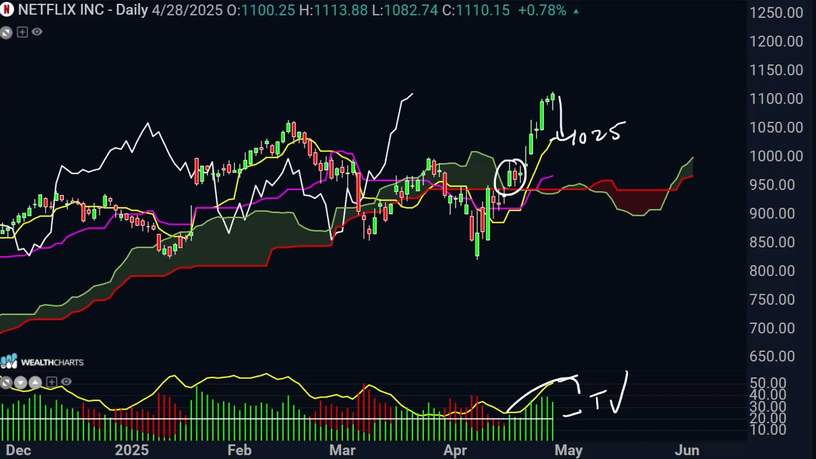816x459 pixels.
Task: Toggle visibility of the lower pane indicators
Action: [x=66, y=382]
